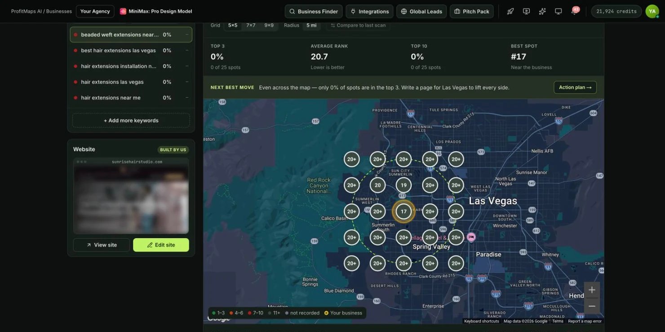The width and height of the screenshot is (665, 332).
Task: Open the map Terms link
Action: pyautogui.click(x=558, y=321)
